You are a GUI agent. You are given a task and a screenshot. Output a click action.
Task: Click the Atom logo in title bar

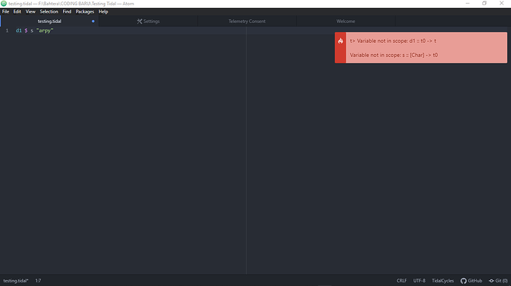4,4
